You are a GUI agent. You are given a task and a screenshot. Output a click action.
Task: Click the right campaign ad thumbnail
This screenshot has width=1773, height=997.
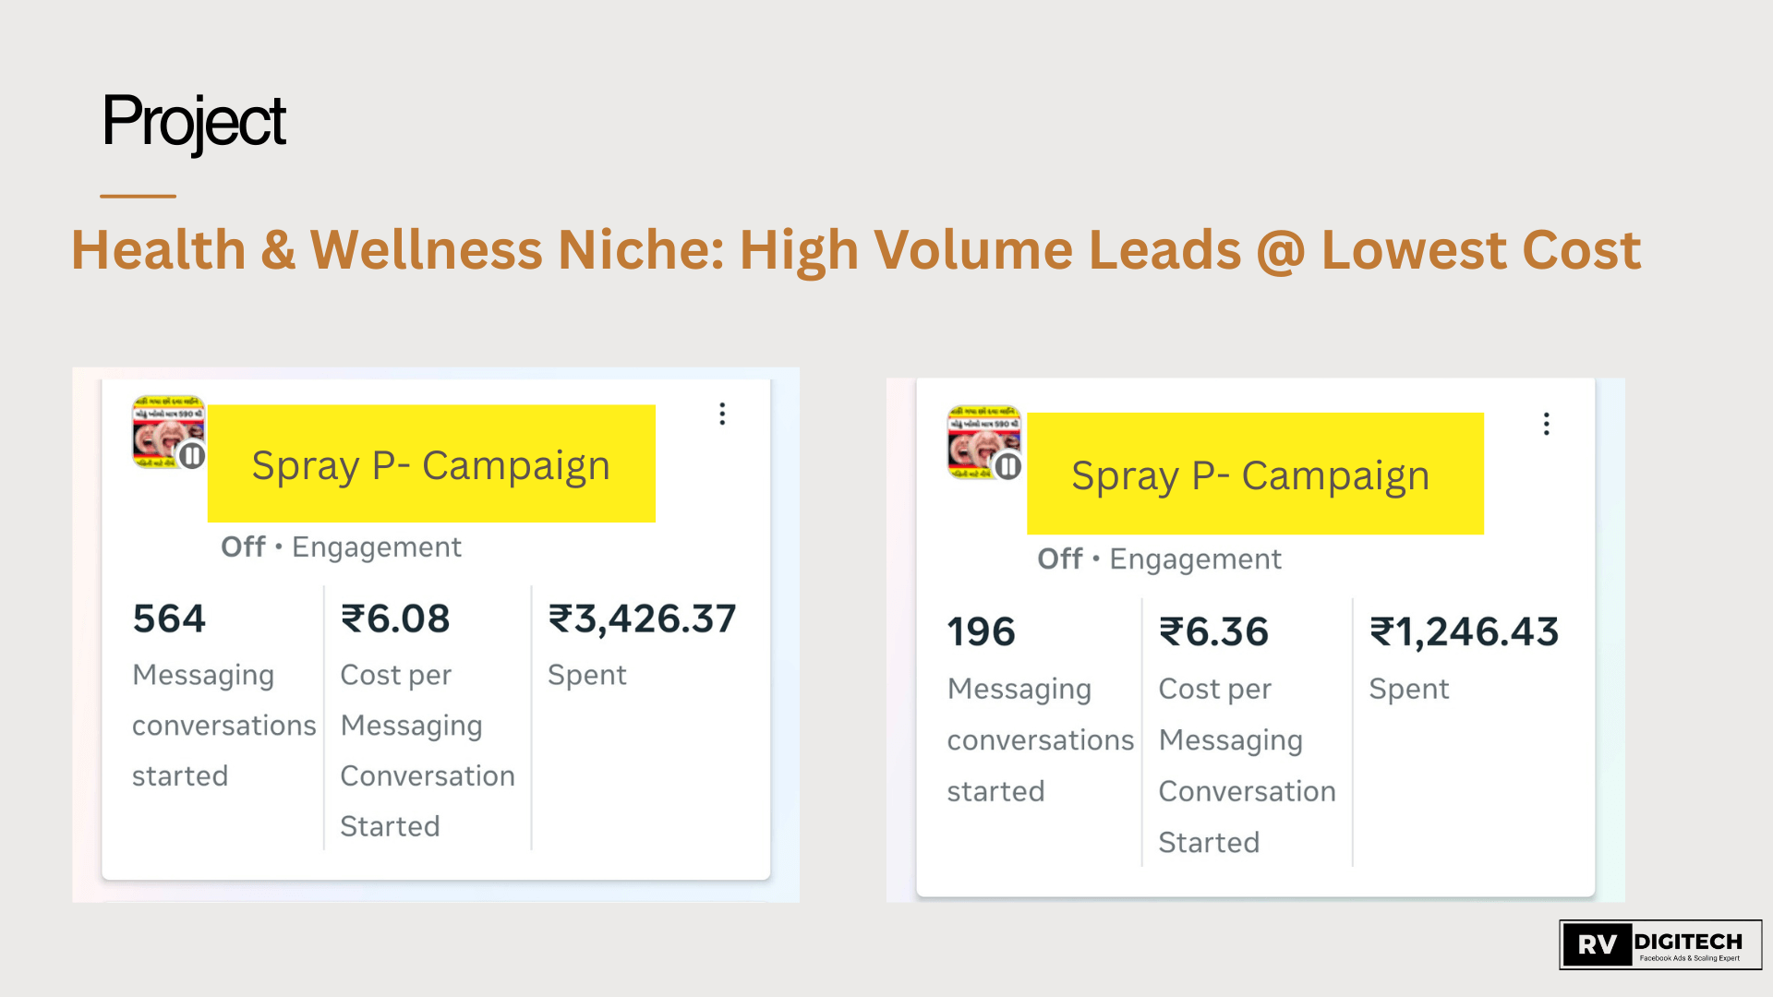pyautogui.click(x=979, y=438)
